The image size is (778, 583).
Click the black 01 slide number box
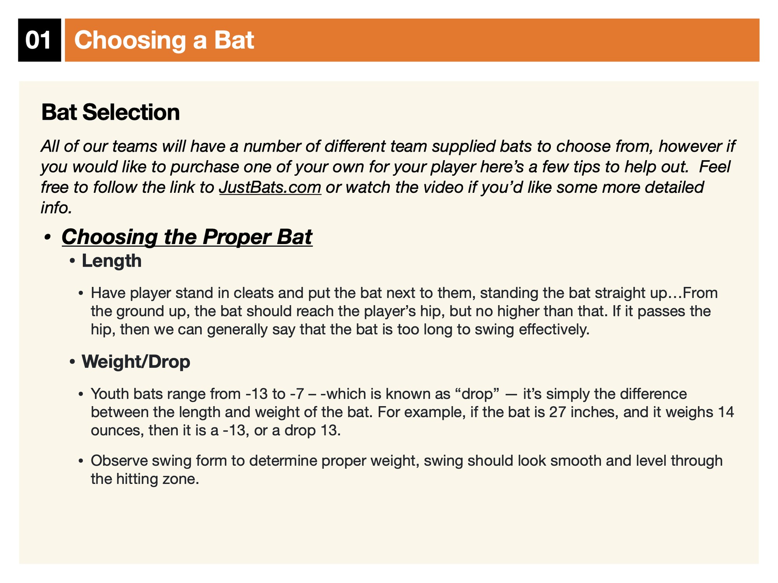[39, 40]
